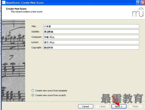Click the sheet music sidebar image
This screenshot has height=110, width=145.
pos(13,60)
